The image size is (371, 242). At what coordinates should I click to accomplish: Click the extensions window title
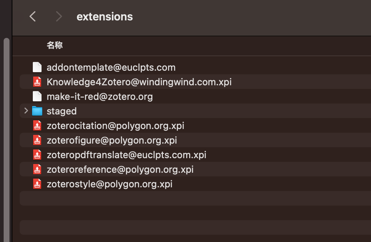[105, 17]
